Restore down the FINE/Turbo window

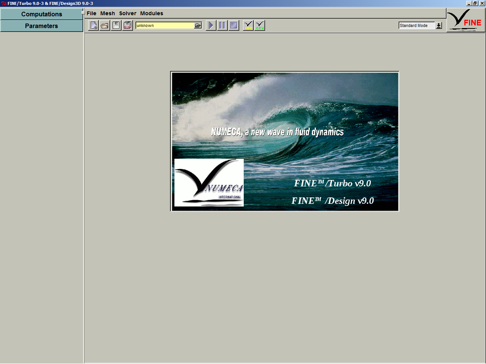pos(475,3)
